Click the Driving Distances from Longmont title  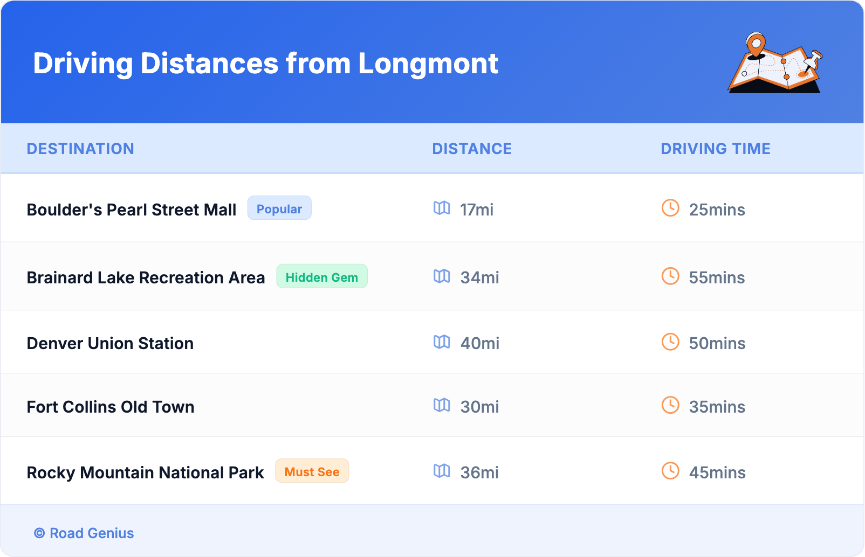pos(265,64)
